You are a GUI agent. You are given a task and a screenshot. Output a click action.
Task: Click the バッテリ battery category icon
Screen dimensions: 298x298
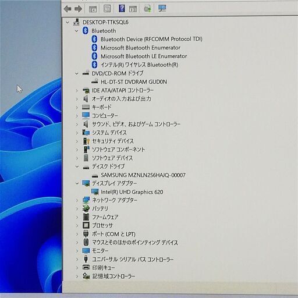[x=86, y=208]
